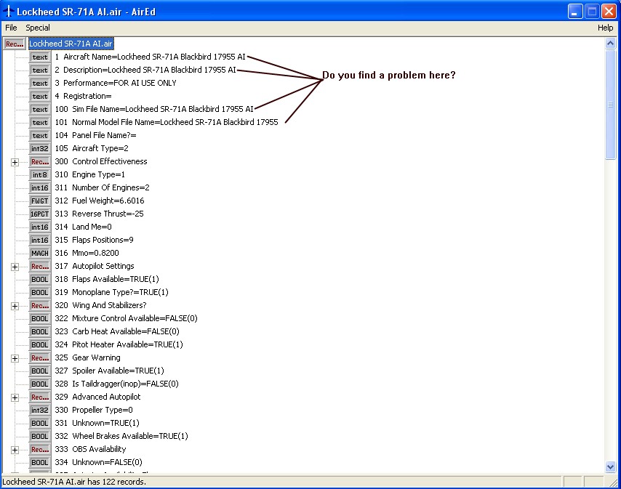621x489 pixels.
Task: Click the root Rec... record icon
Action: [x=15, y=44]
